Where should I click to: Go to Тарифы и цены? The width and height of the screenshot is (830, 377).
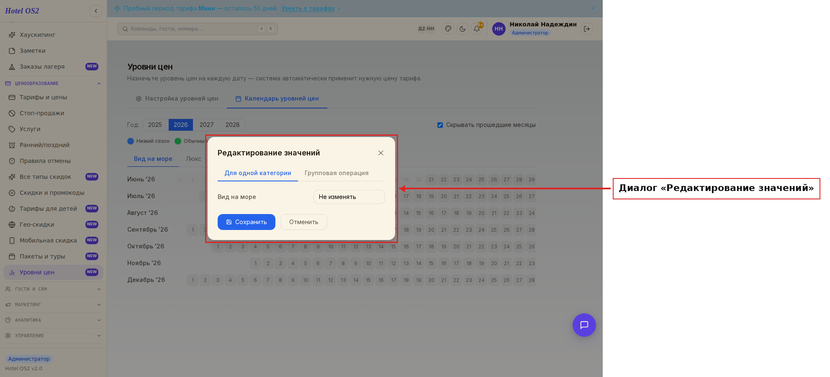point(53,97)
